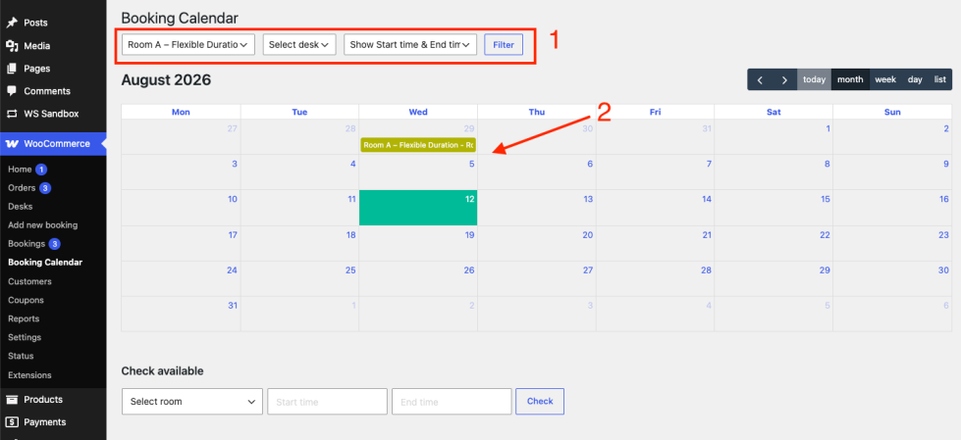Image resolution: width=961 pixels, height=440 pixels.
Task: Open Posts via the pushpin icon
Action: click(12, 23)
